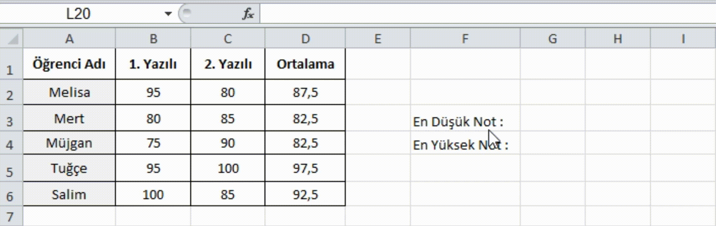Screen dimensions: 716x226
Task: Select the cell containing 'Melisa'
Action: 69,92
